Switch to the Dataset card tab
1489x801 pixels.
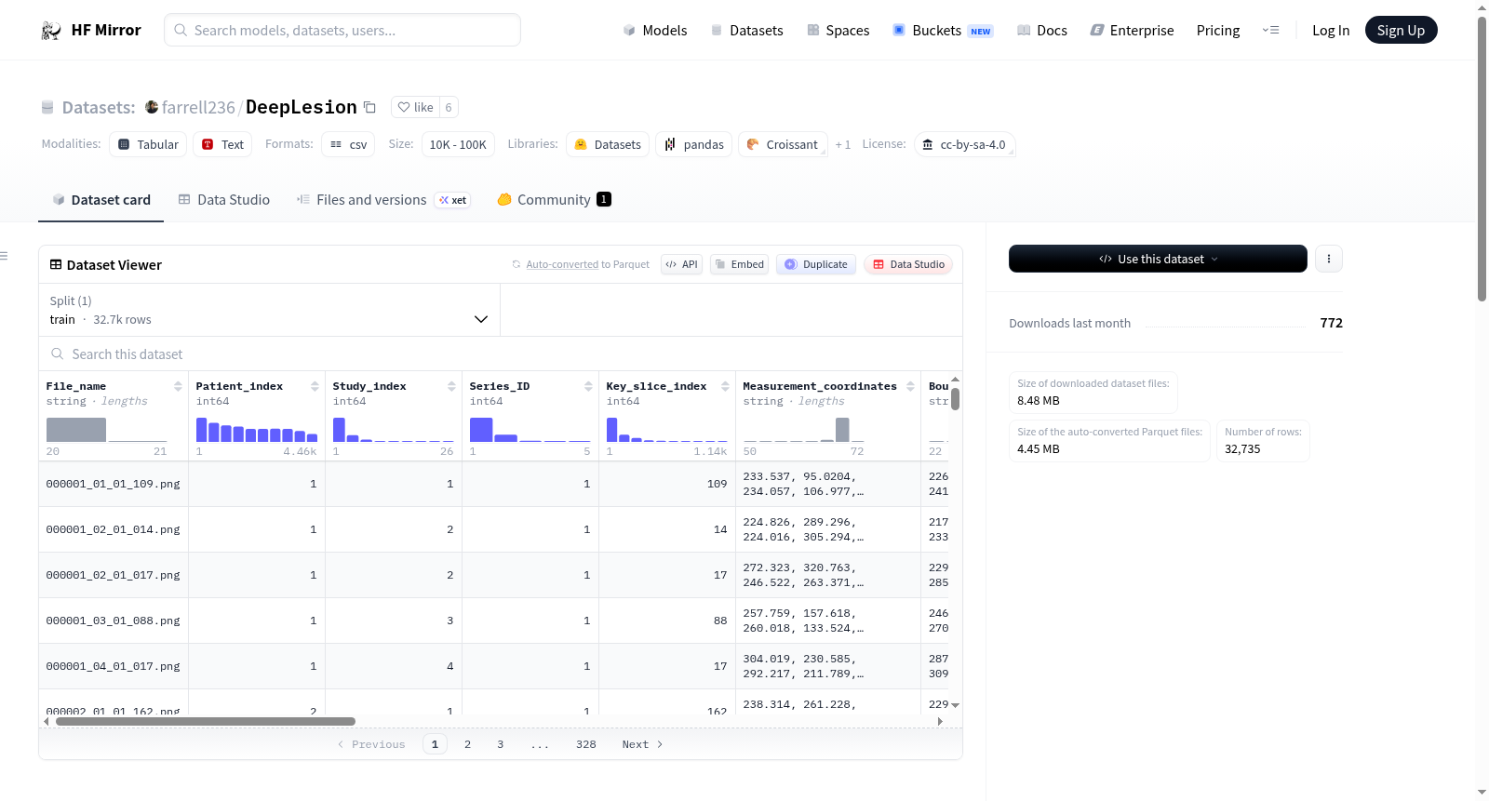[x=101, y=200]
